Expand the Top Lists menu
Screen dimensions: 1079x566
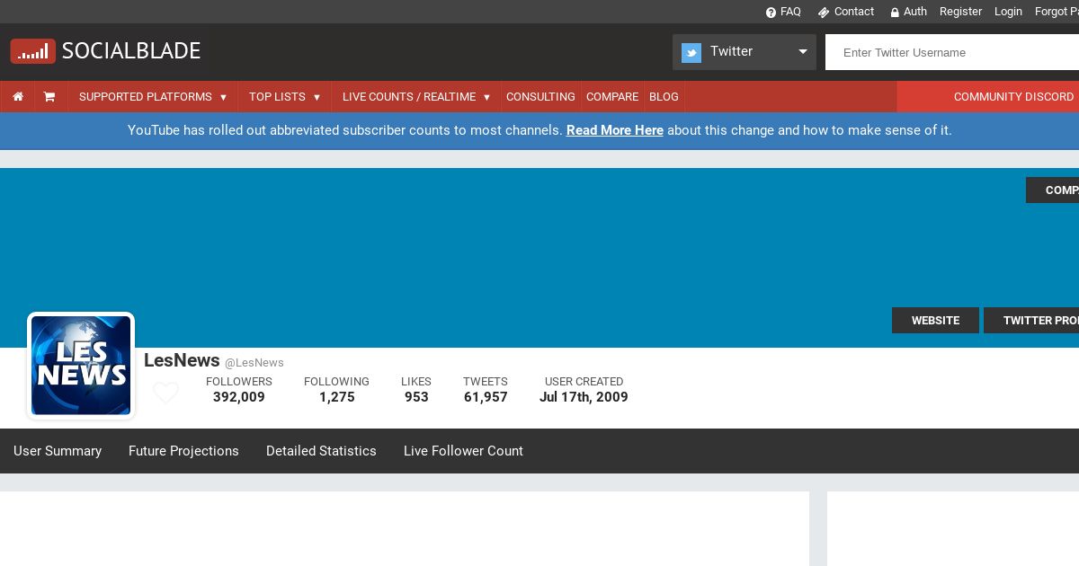285,97
